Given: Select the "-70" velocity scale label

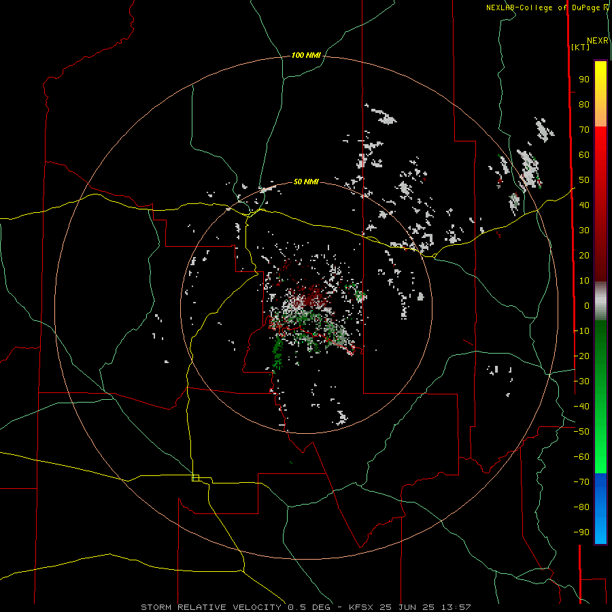Looking at the screenshot, I should (581, 482).
